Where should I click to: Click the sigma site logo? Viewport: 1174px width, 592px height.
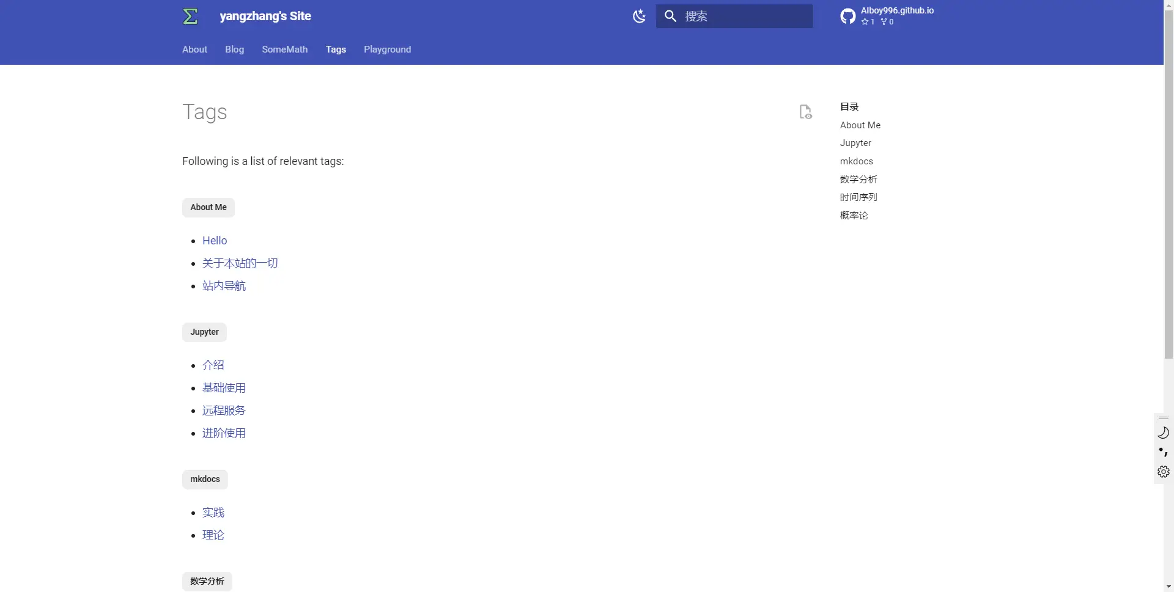pyautogui.click(x=190, y=16)
